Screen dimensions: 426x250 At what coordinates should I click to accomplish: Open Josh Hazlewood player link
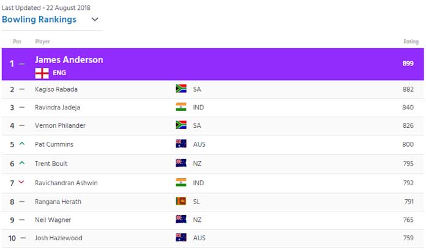tap(58, 238)
